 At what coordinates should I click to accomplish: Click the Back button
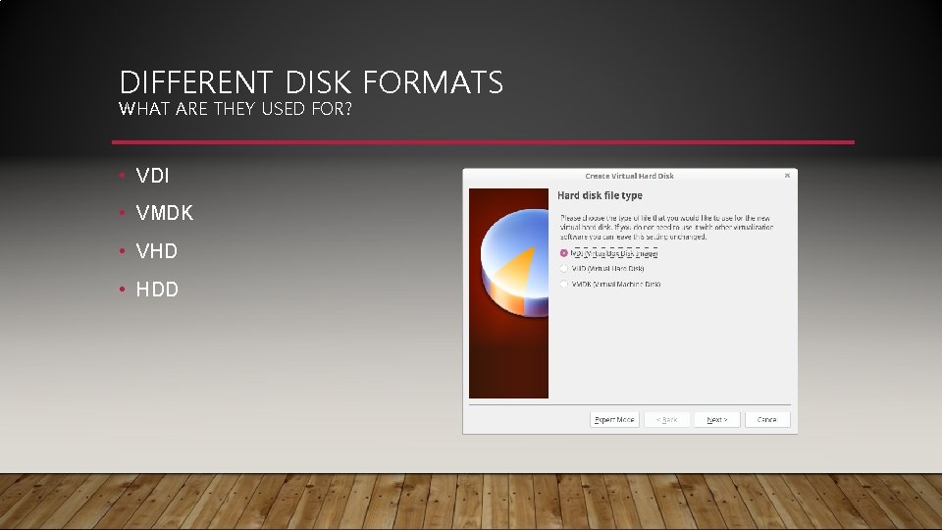(x=667, y=419)
